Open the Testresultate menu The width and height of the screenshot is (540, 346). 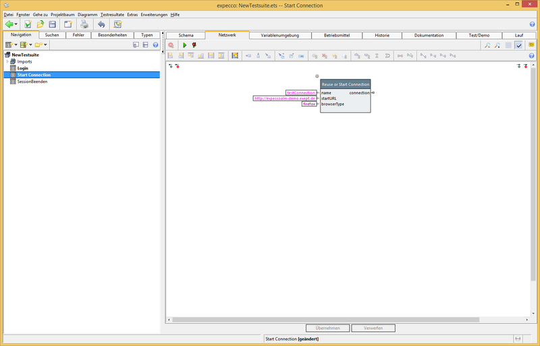point(112,14)
